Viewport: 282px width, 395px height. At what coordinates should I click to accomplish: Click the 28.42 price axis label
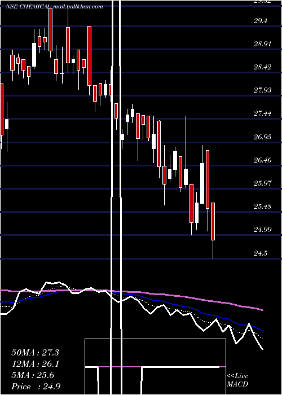pyautogui.click(x=263, y=67)
